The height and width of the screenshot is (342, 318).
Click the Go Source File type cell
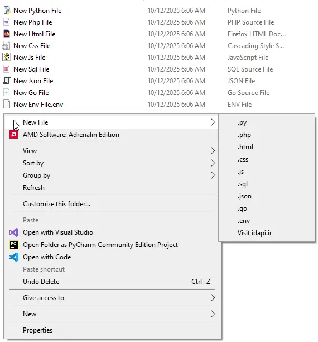pyautogui.click(x=248, y=93)
